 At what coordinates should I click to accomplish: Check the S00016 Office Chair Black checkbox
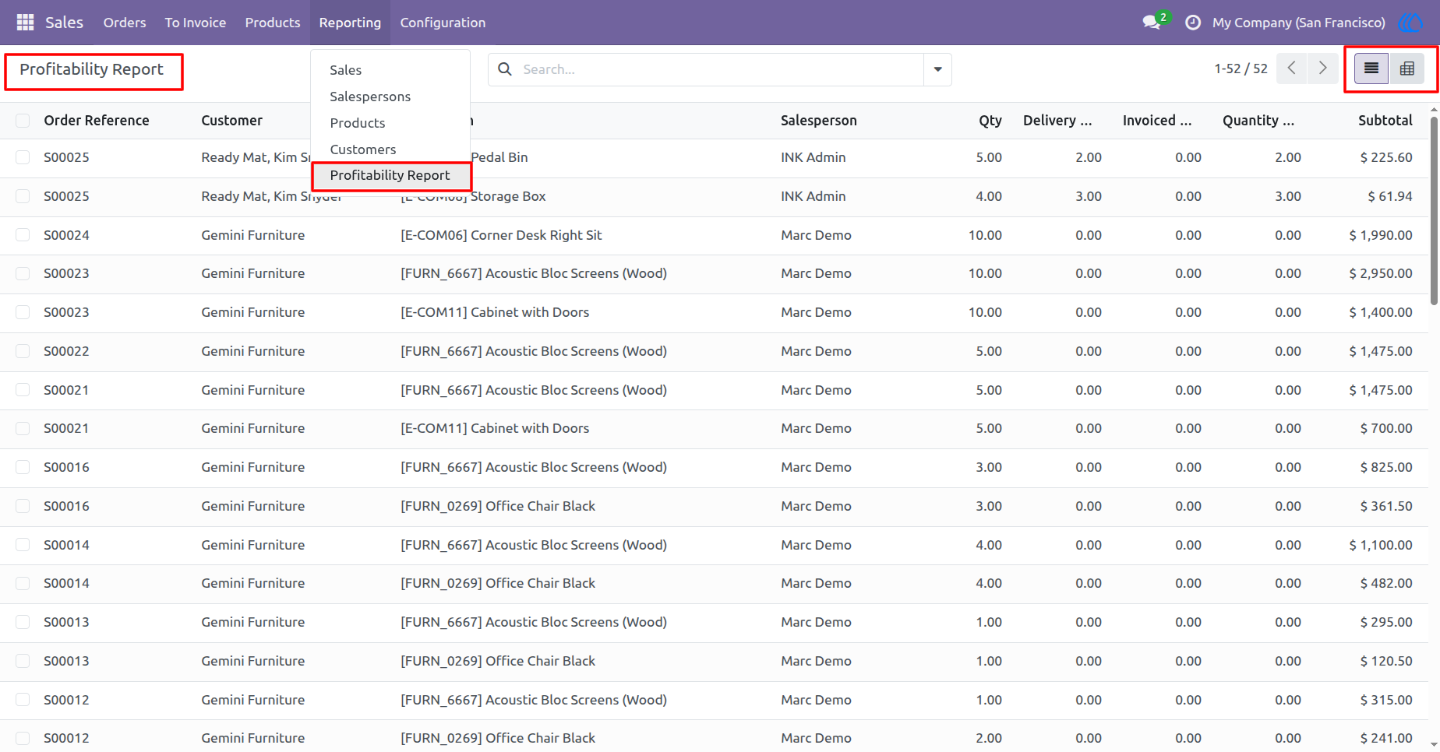(23, 506)
